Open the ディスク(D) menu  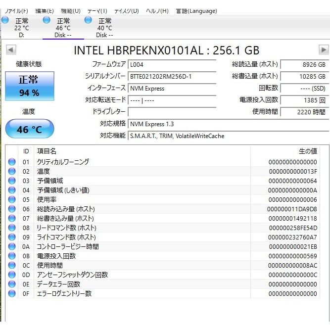(x=127, y=11)
